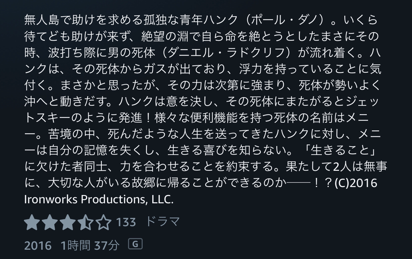Click the 1時間 37分 runtime label
Screen dimensions: 412x259
pos(90,245)
